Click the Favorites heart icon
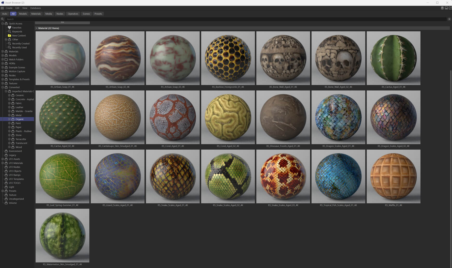 point(10,28)
